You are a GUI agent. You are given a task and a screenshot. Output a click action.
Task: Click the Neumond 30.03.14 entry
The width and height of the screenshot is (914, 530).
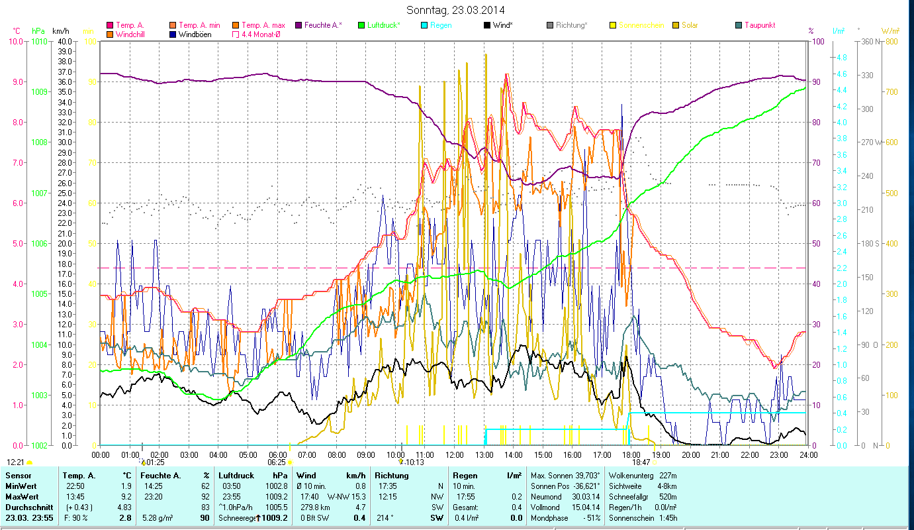566,497
